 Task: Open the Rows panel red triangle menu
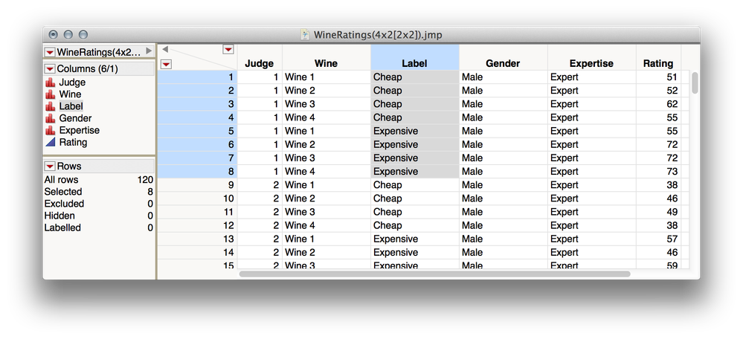[50, 167]
